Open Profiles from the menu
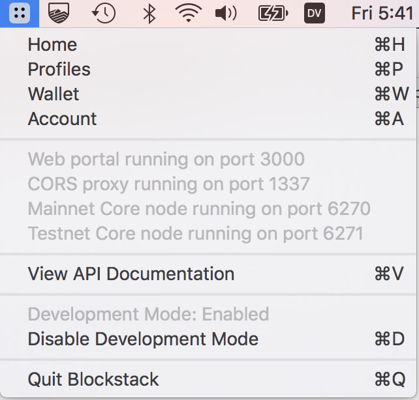The image size is (419, 400). [59, 69]
